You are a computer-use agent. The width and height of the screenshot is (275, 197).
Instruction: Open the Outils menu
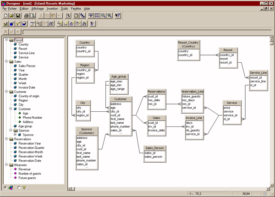point(71,9)
